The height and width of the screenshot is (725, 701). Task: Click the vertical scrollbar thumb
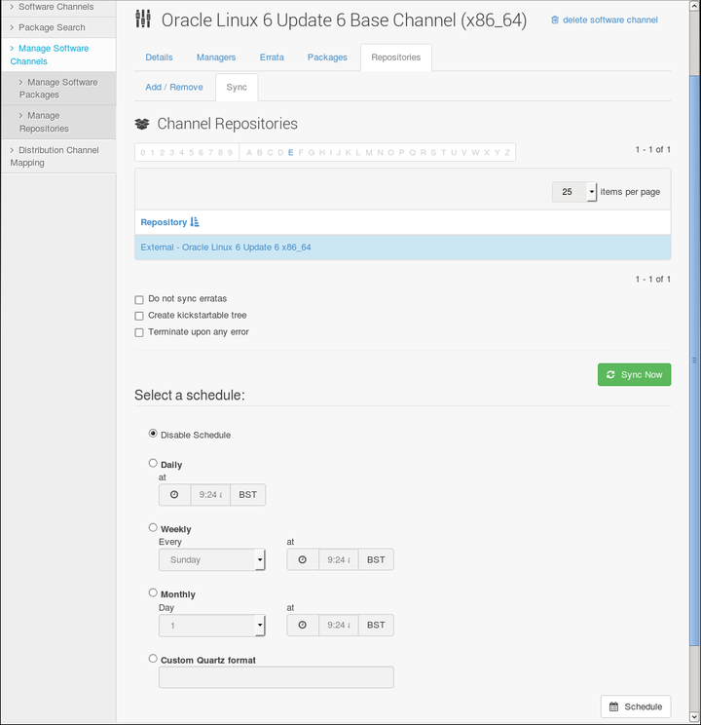(x=694, y=360)
